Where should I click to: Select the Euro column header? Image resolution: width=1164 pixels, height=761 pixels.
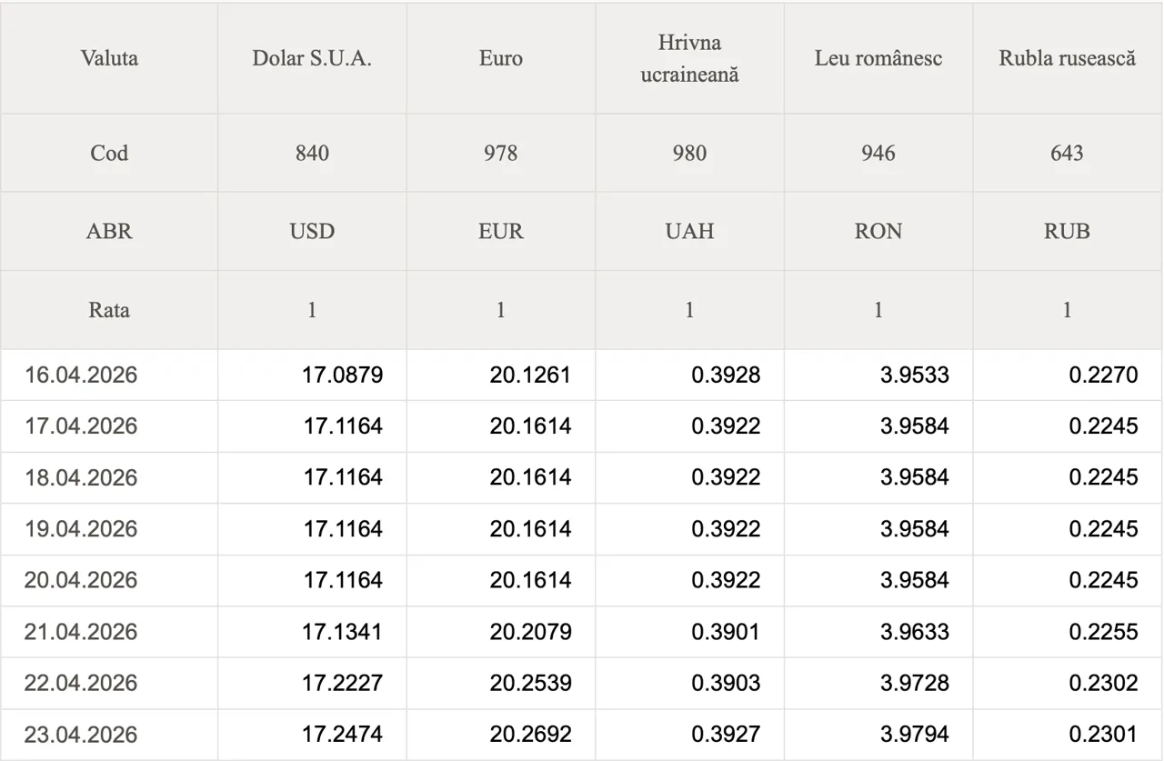pyautogui.click(x=500, y=59)
